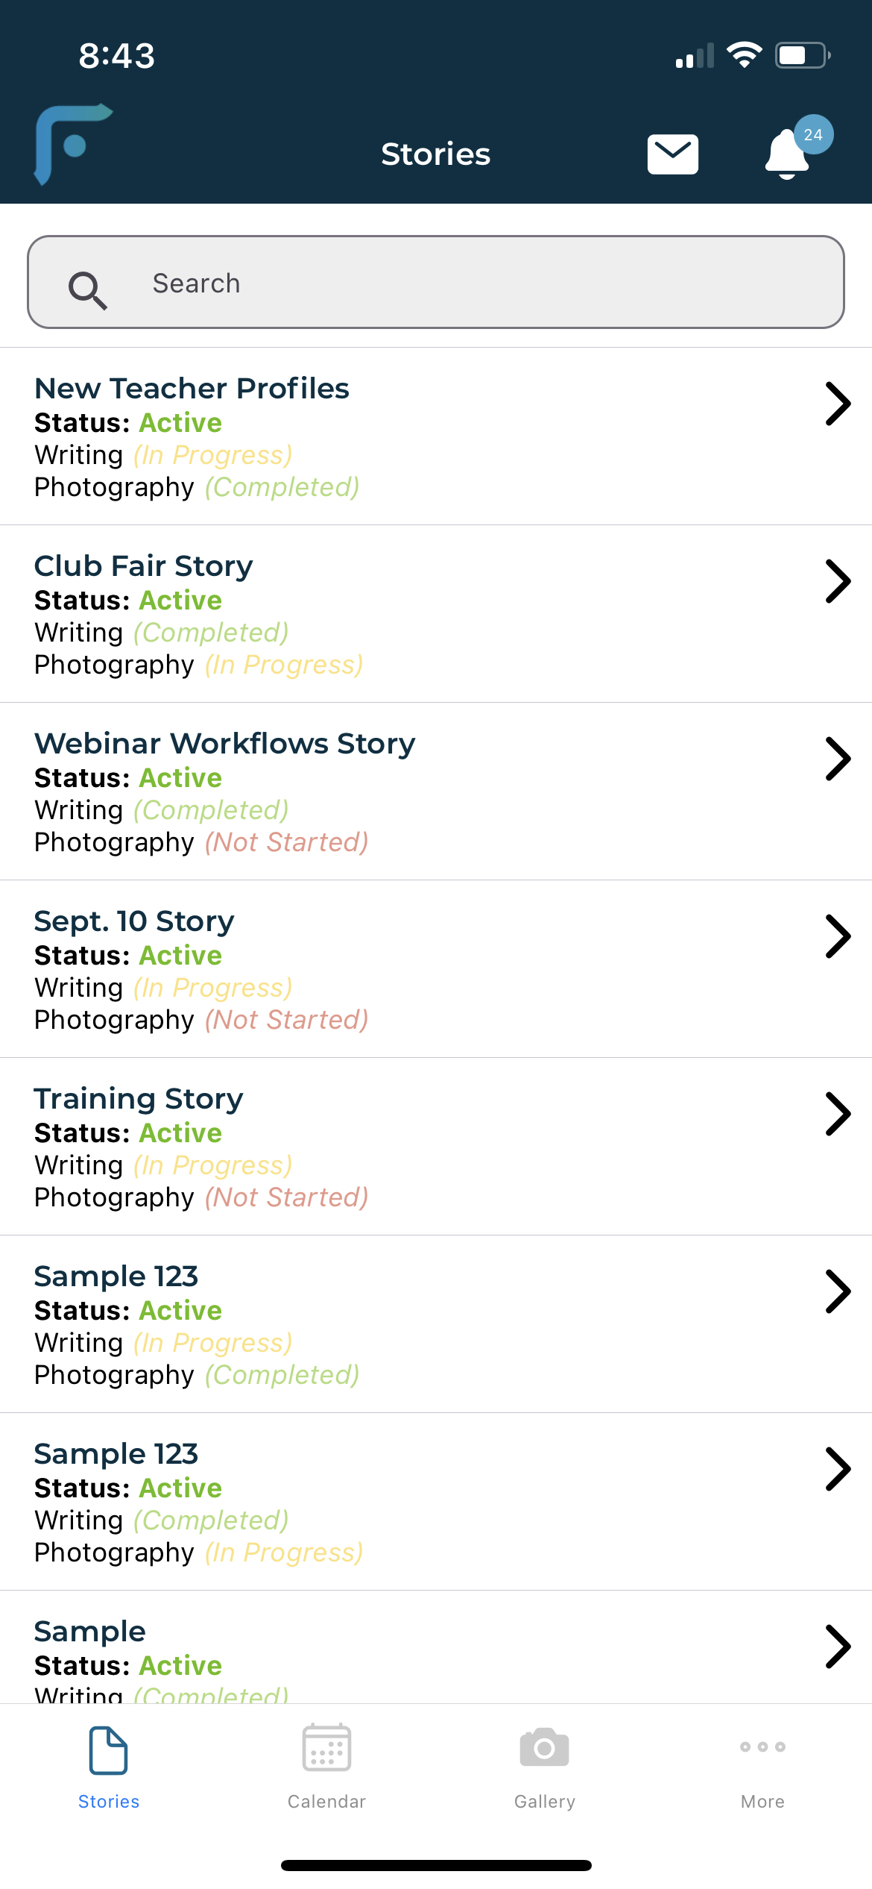Screen dimensions: 872x1889
Task: Open the Calendar icon in bottom bar
Action: [x=326, y=1747]
